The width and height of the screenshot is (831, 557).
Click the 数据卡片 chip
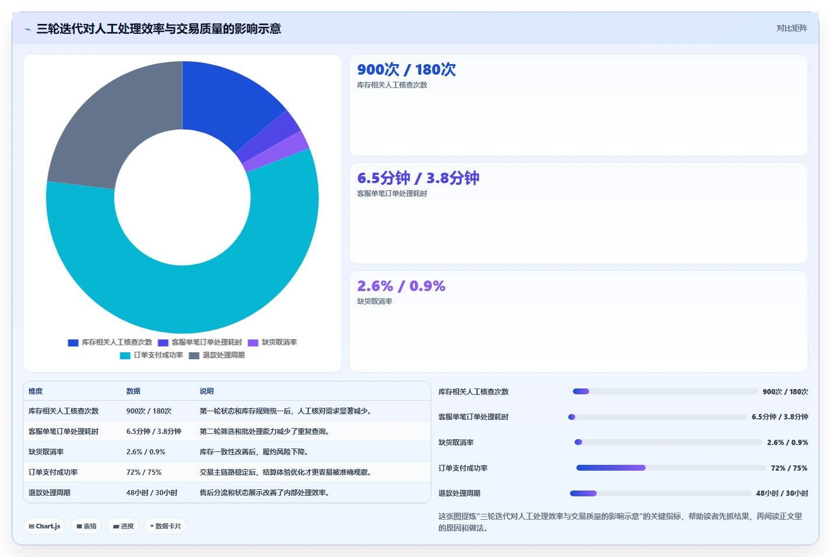166,526
